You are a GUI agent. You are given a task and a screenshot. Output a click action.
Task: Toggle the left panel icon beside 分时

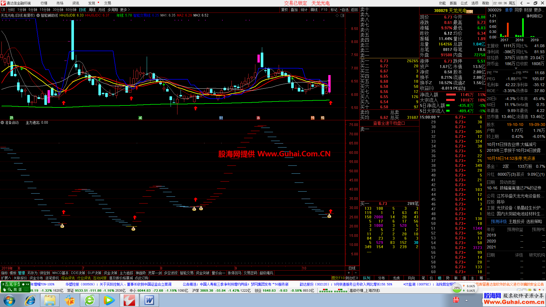point(3,10)
